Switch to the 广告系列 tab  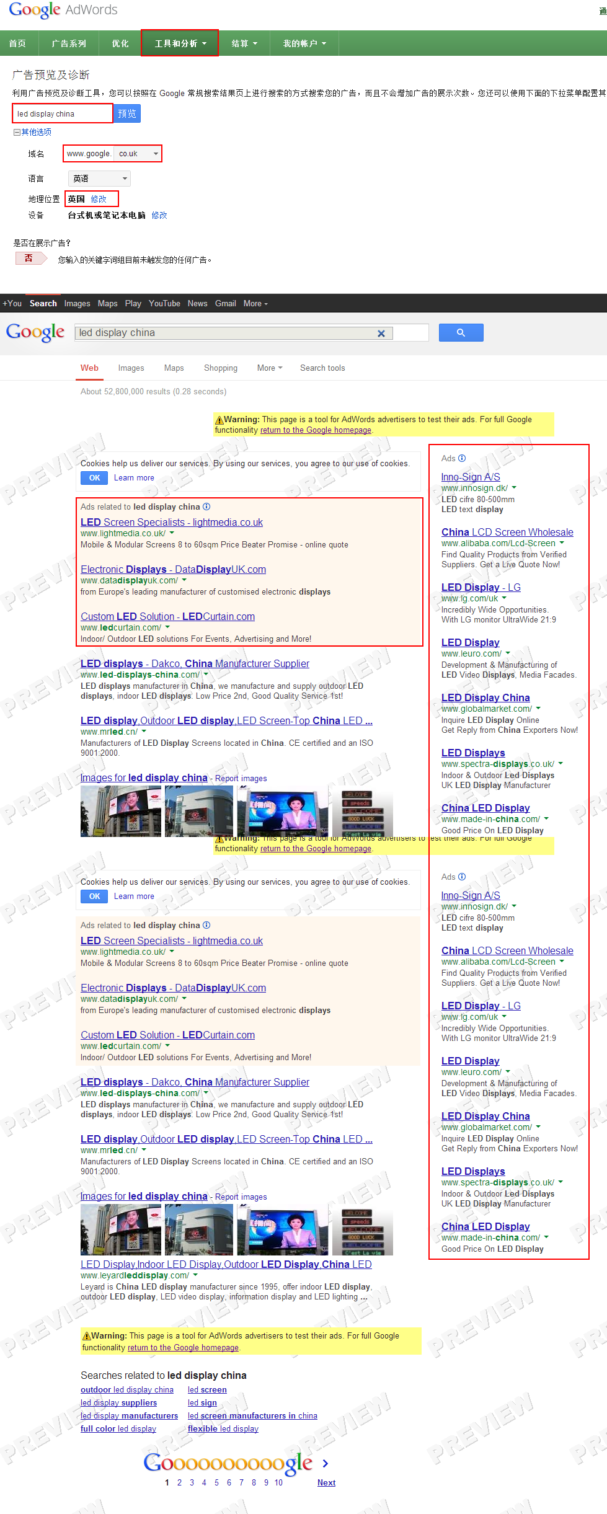click(x=69, y=43)
